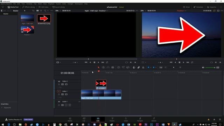Activate the dynamic trim mode tool
224x126 pixels.
pos(108,68)
